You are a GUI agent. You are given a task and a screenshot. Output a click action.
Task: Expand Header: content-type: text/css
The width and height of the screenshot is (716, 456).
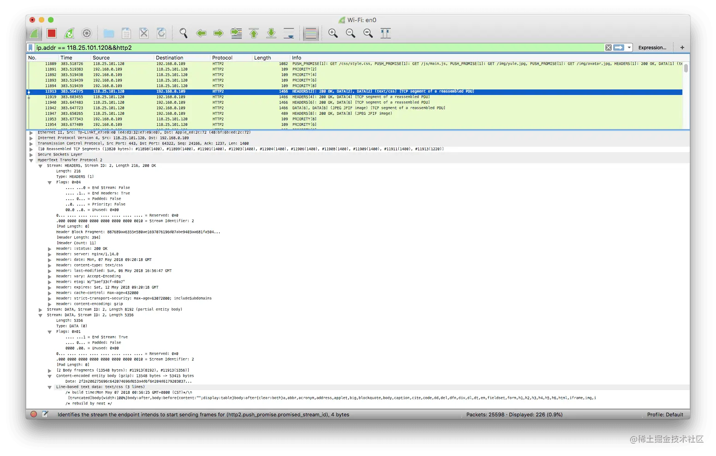pos(50,266)
